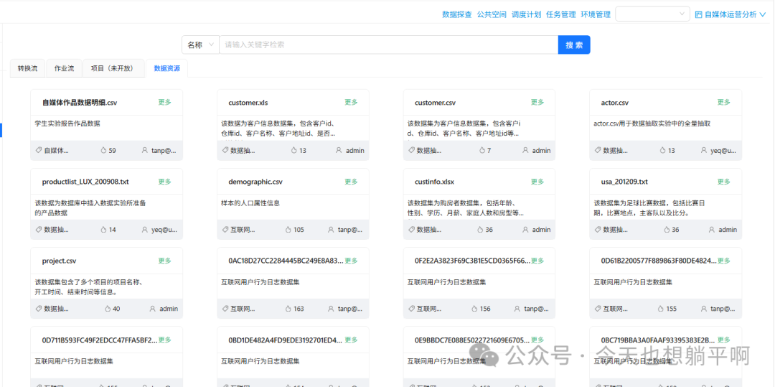Image resolution: width=775 pixels, height=387 pixels.
Task: Go to 任务管理 in the top navigation
Action: pyautogui.click(x=560, y=14)
